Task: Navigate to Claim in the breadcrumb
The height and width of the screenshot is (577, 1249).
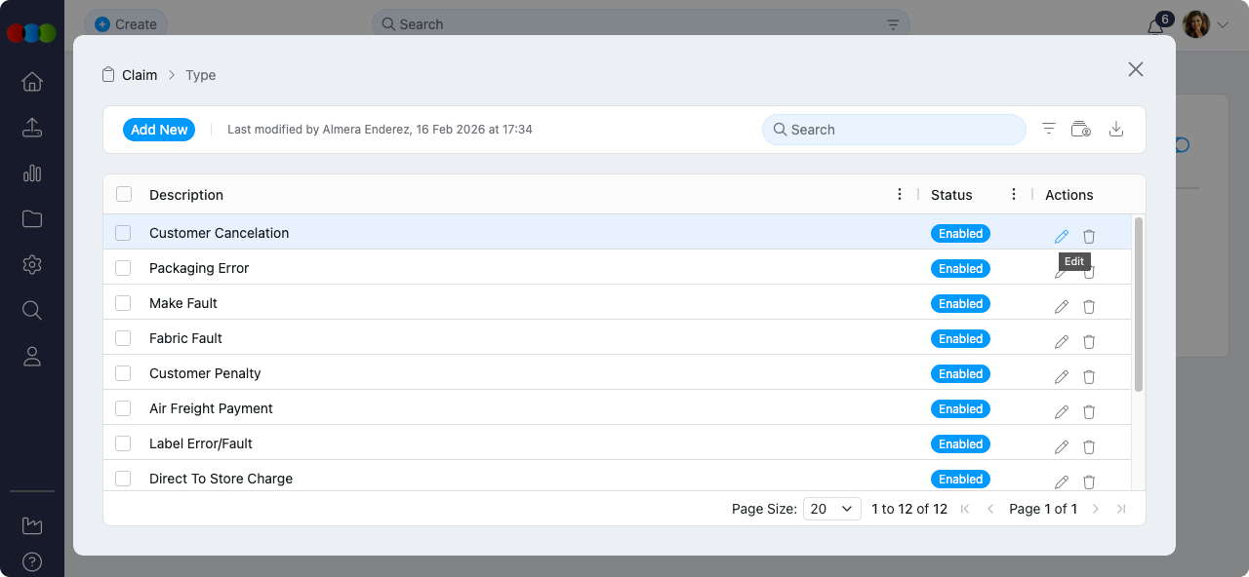Action: click(140, 75)
